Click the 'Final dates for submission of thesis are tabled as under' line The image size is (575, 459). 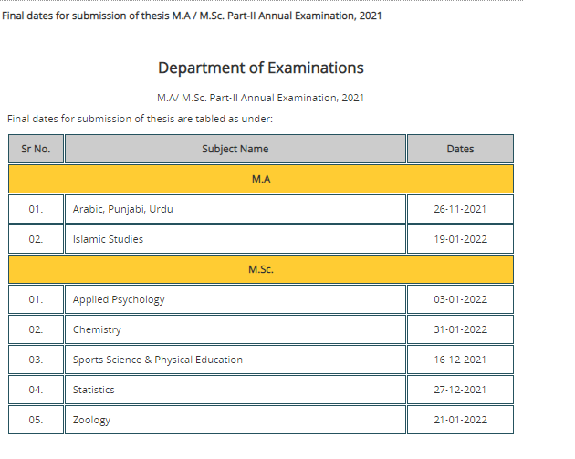coord(140,119)
